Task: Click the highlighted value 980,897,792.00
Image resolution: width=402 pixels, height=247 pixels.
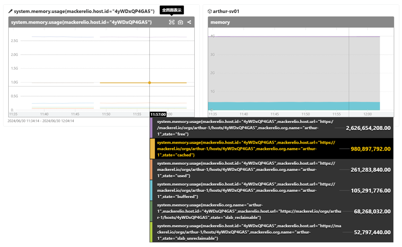Action: coord(371,149)
